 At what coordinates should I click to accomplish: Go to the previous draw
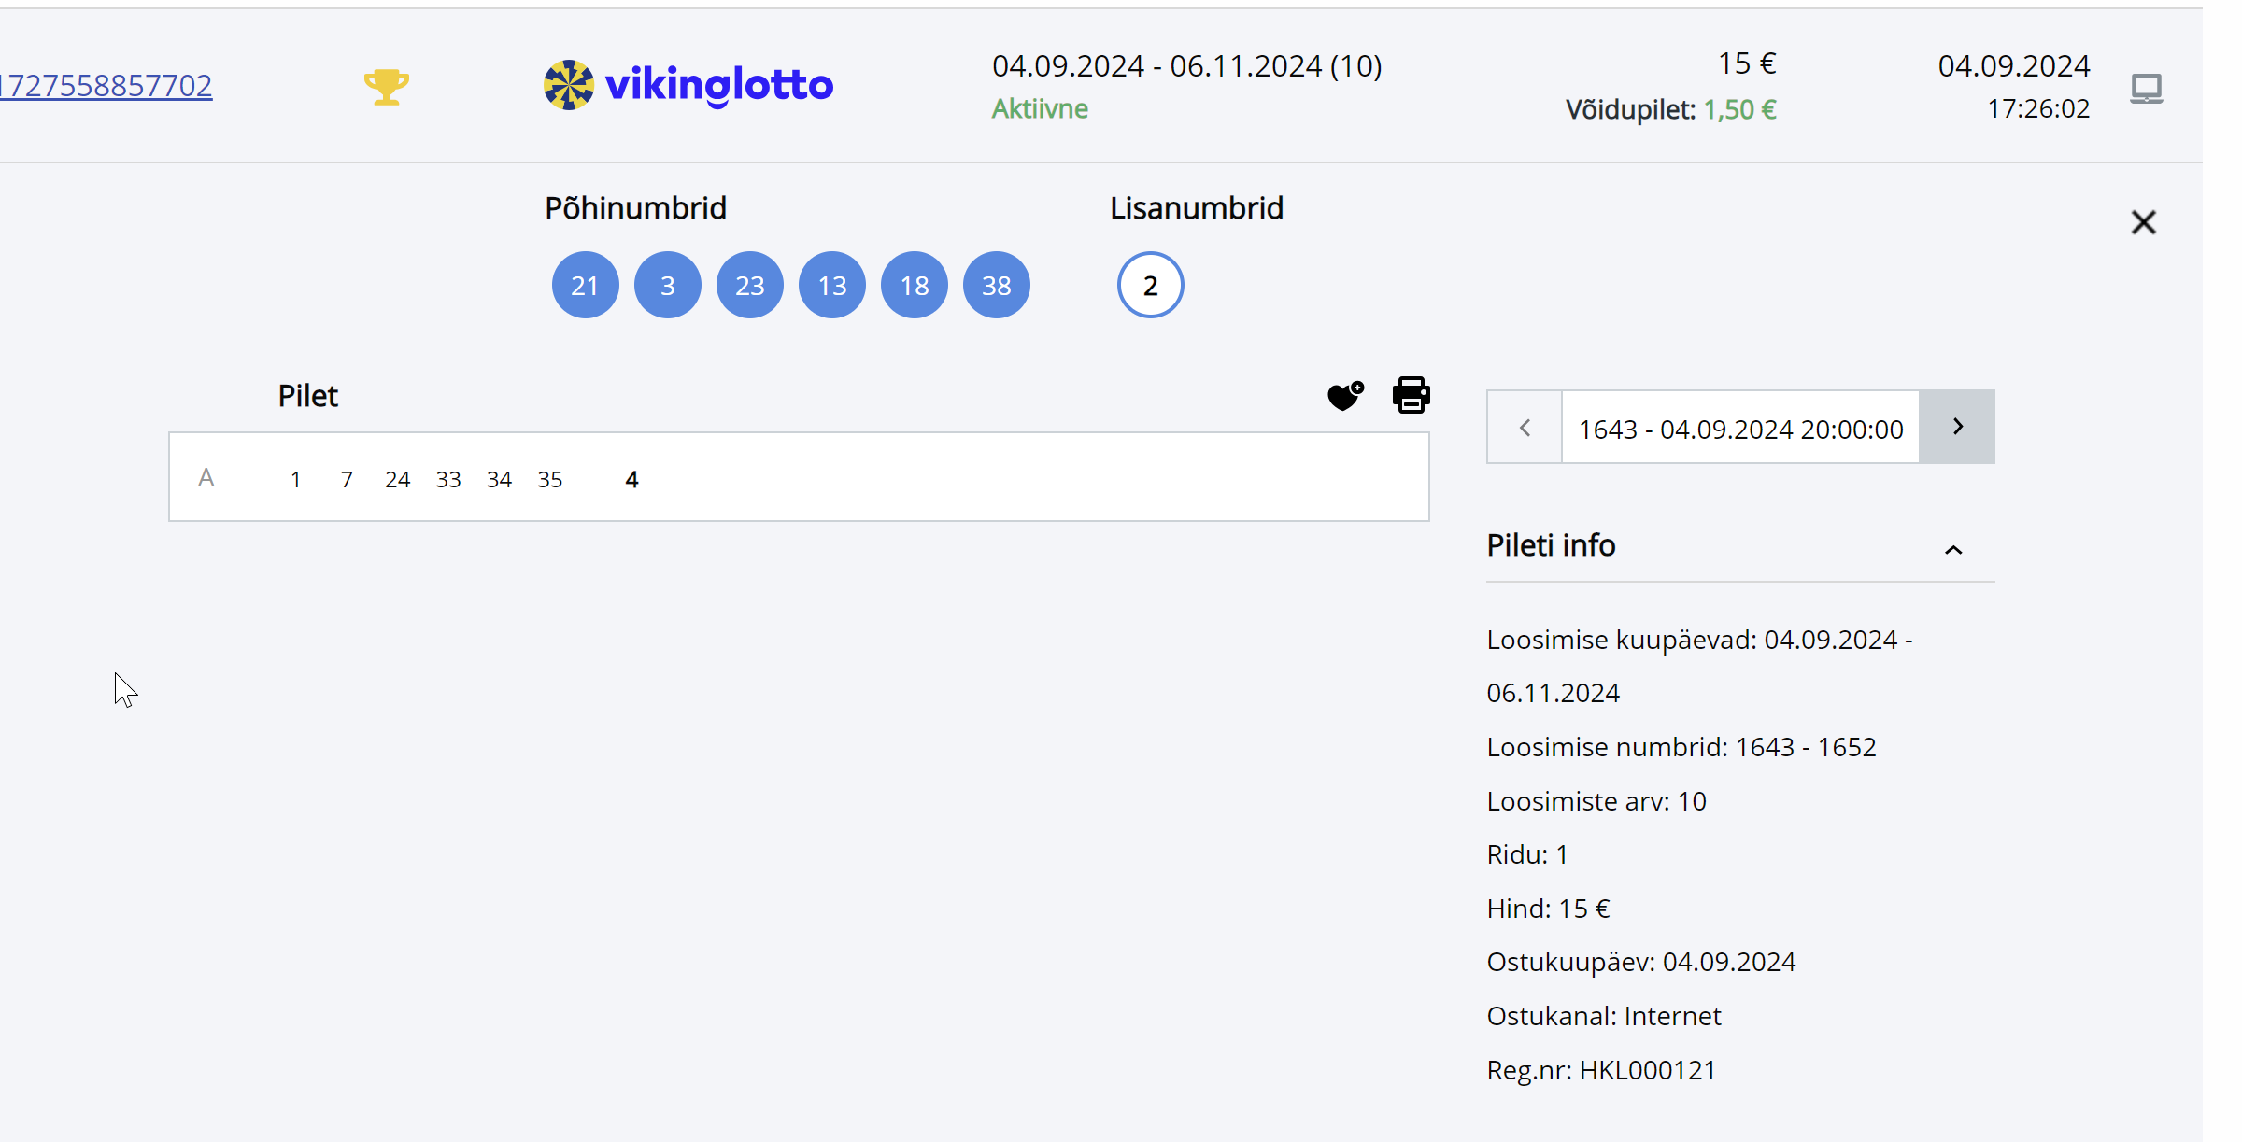click(x=1525, y=428)
